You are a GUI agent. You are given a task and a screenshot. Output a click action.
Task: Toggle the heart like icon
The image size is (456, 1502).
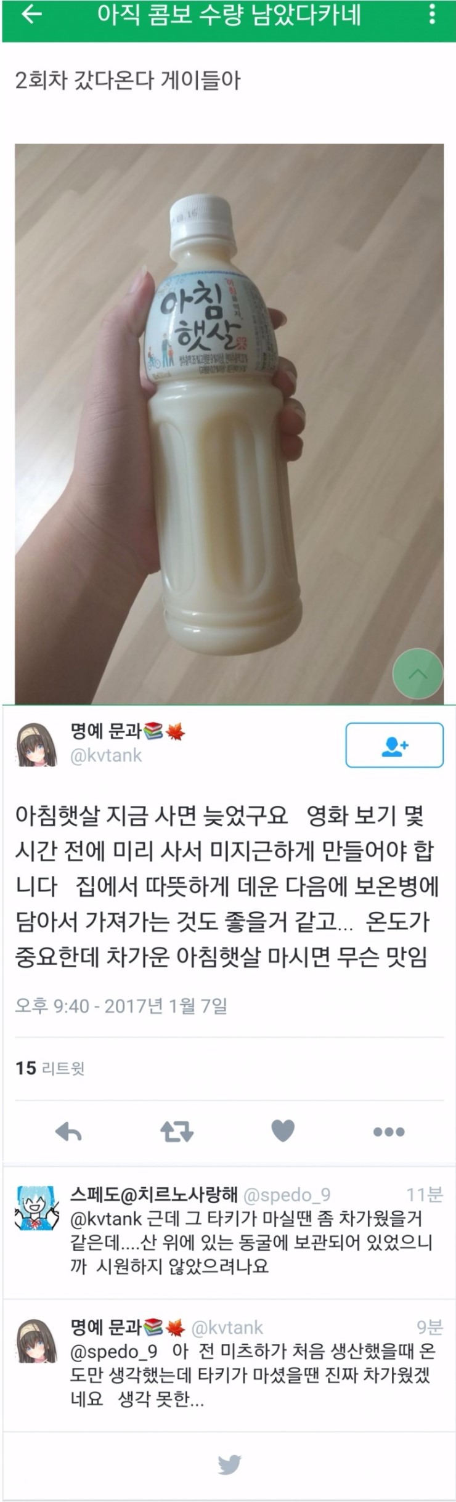pos(283,1131)
